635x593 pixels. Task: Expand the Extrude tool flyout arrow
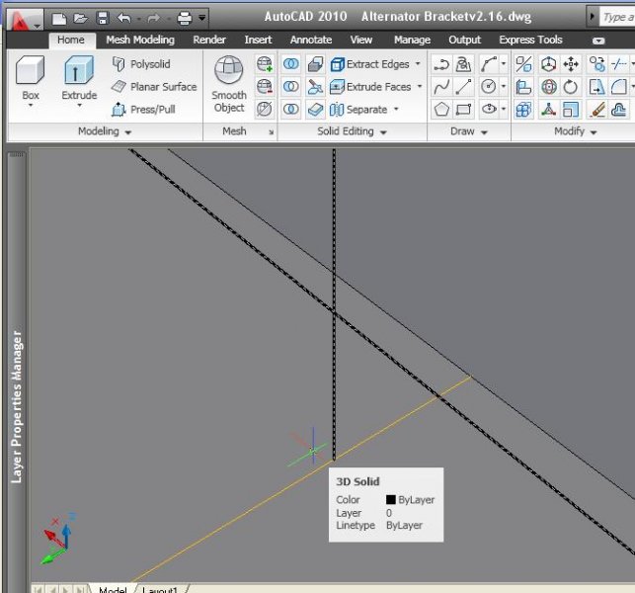(x=79, y=105)
